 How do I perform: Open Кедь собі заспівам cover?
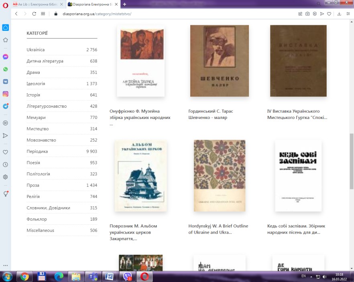pyautogui.click(x=298, y=176)
